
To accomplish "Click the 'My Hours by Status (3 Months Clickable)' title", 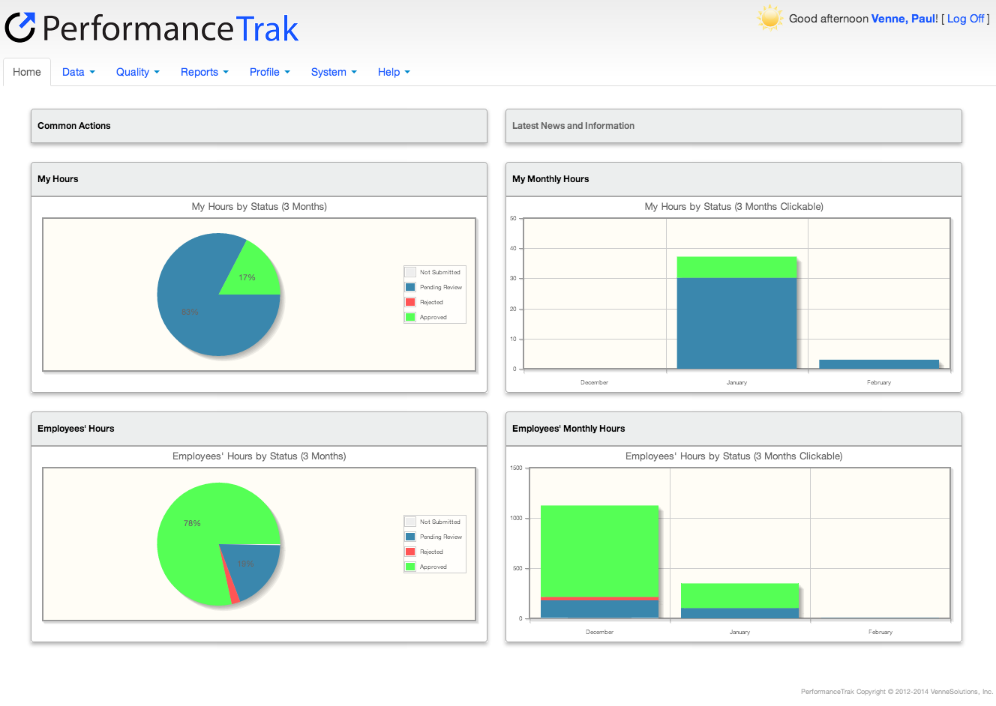I will [734, 207].
